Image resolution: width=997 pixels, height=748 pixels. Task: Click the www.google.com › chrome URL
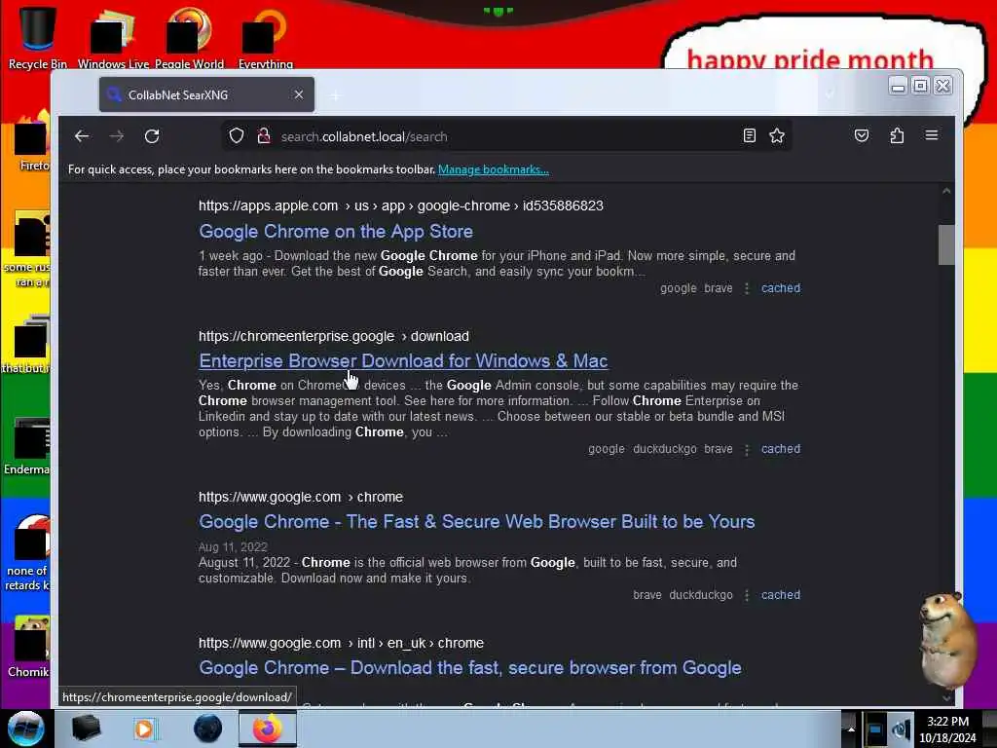301,498
